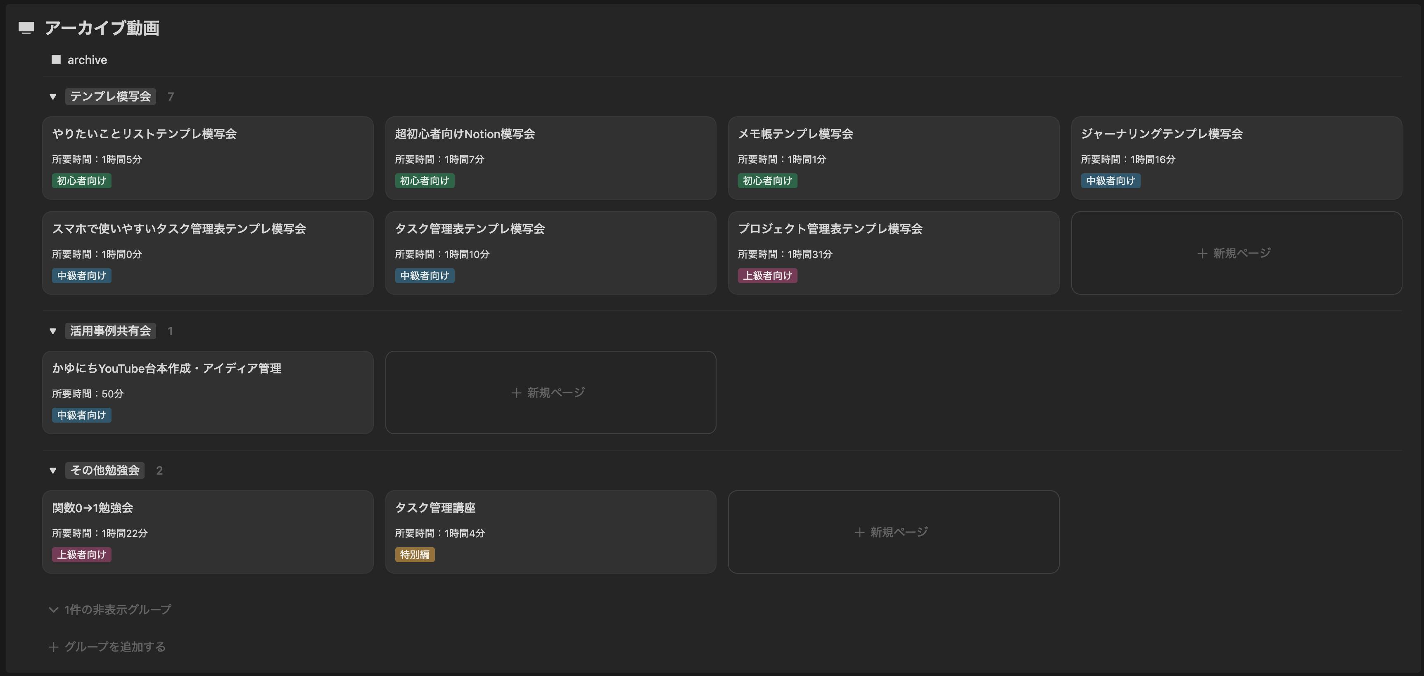
Task: Click 所要時間：1時間10分 text
Action: pyautogui.click(x=442, y=255)
